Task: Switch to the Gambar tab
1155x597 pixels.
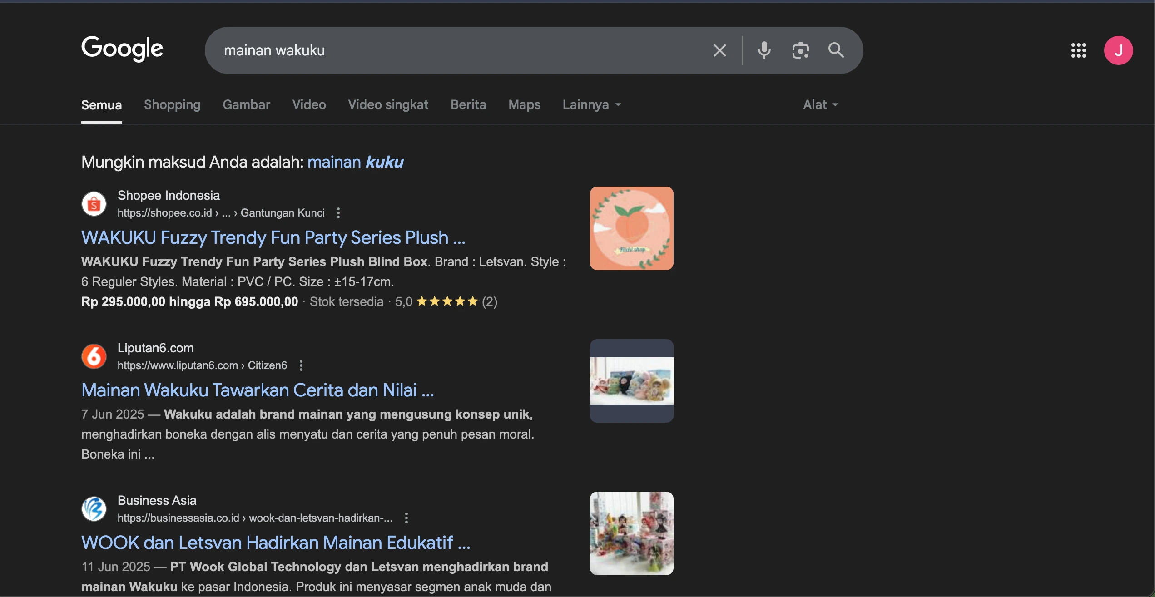Action: coord(246,105)
